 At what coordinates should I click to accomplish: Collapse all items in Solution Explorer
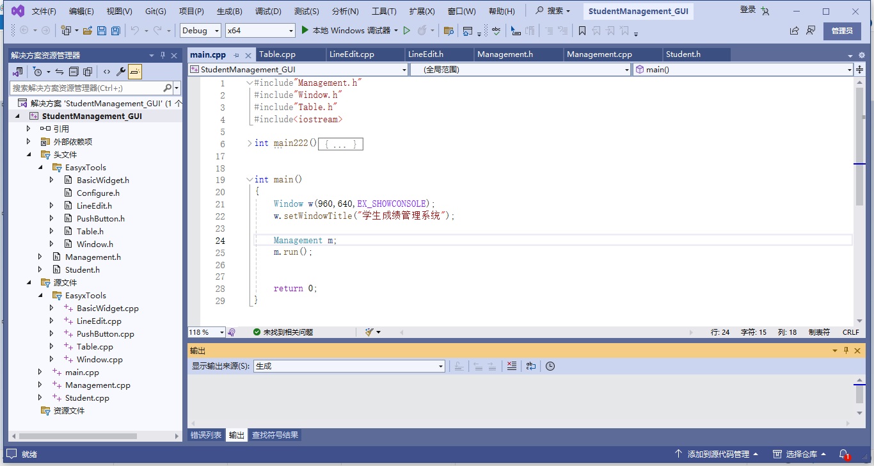click(x=74, y=72)
